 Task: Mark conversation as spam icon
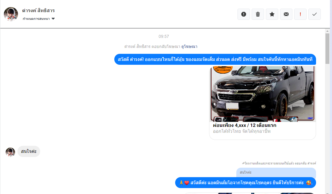(243, 14)
